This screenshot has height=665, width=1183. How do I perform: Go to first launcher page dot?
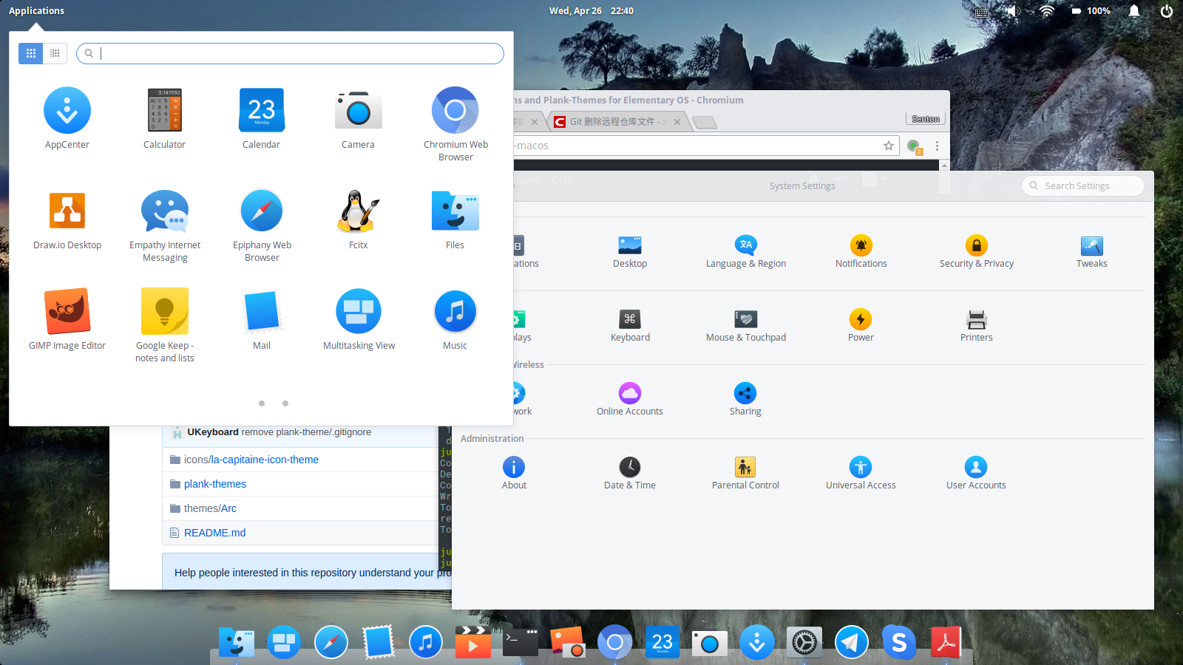point(262,403)
